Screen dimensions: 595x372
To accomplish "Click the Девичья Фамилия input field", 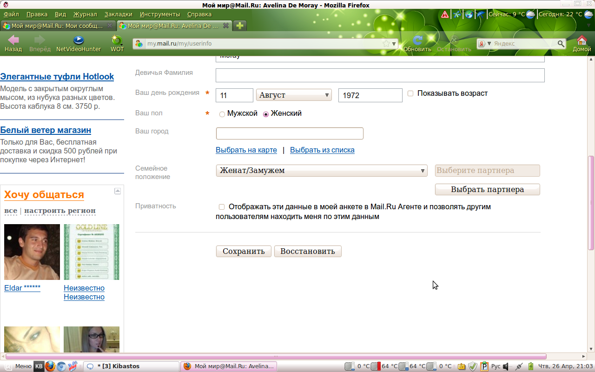I will (380, 75).
